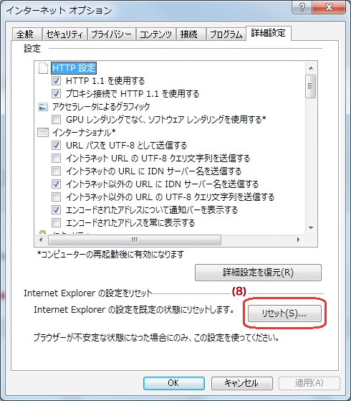
Task: Click the vertical scrollbar thumb in settings list
Action: click(311, 86)
